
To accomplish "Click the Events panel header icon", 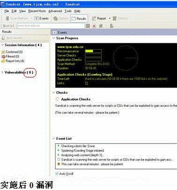I will coord(55,32).
